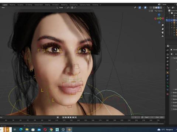The image size is (177, 132).
Task: Open Google Chrome from the taskbar
Action: 51,129
